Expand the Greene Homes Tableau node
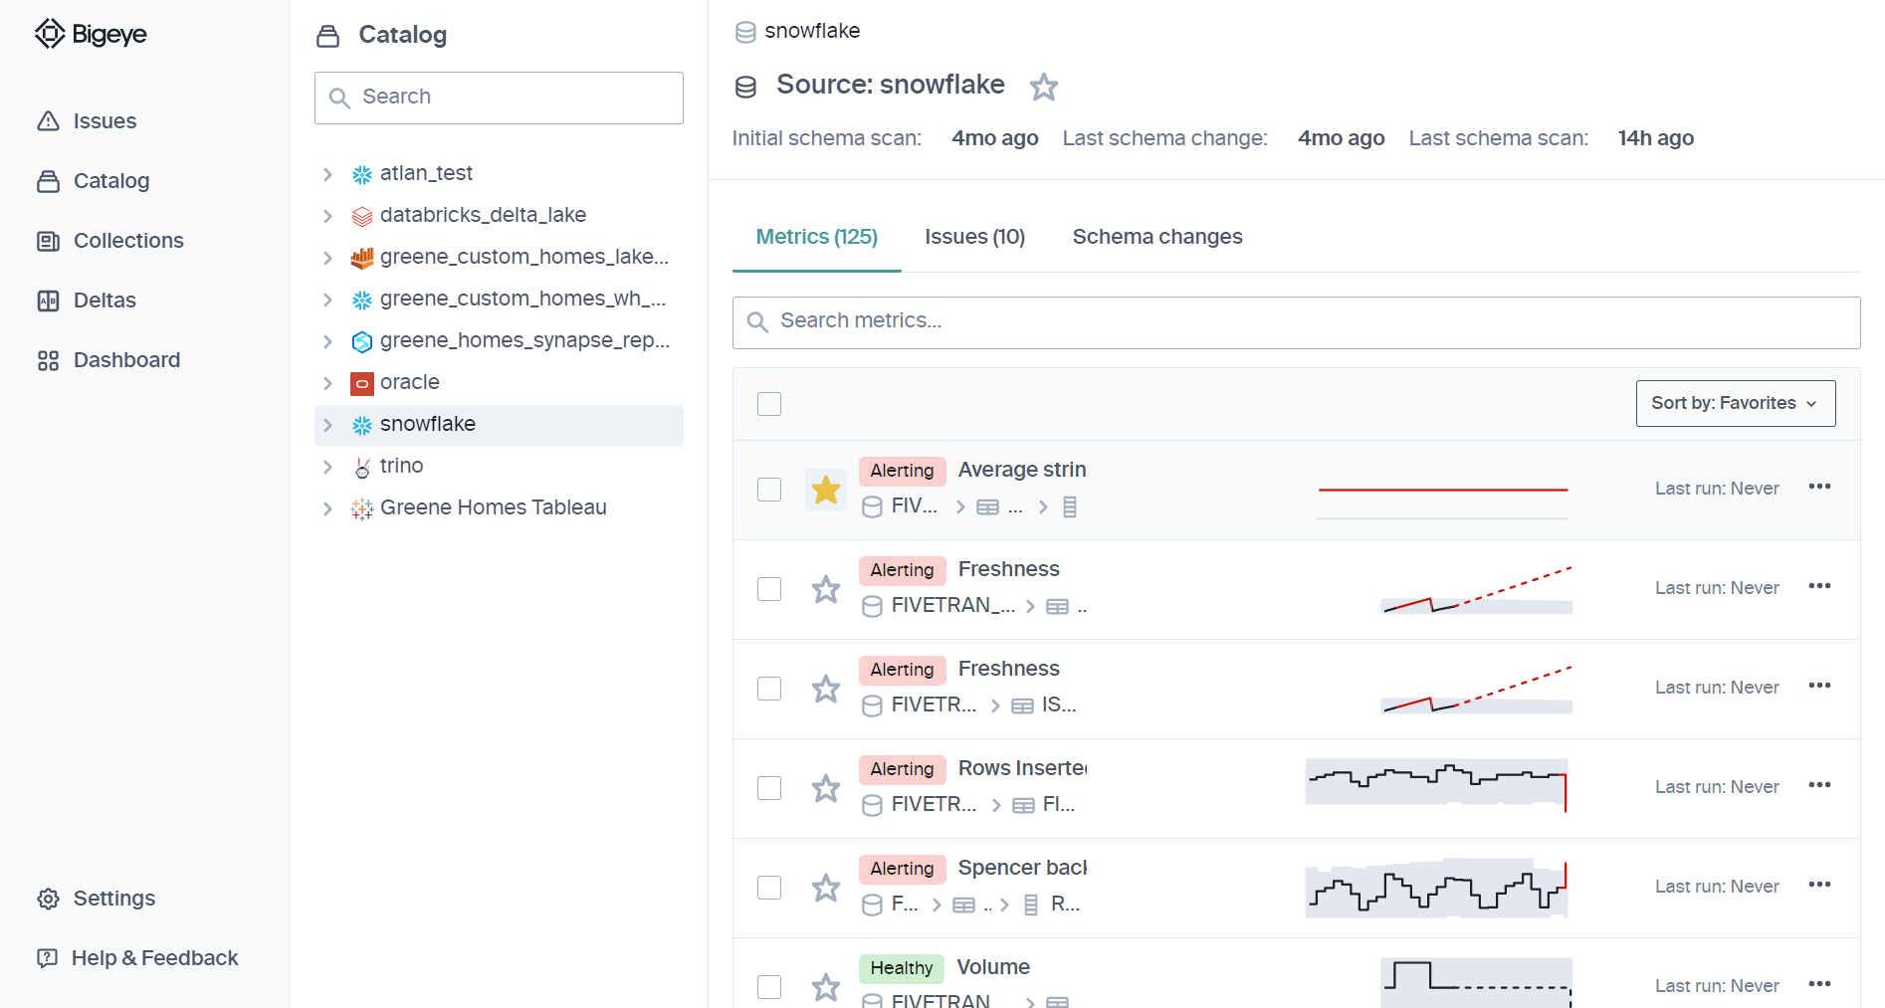The width and height of the screenshot is (1885, 1008). 327,508
